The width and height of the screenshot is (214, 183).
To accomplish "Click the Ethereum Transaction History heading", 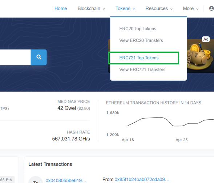I will (154, 103).
